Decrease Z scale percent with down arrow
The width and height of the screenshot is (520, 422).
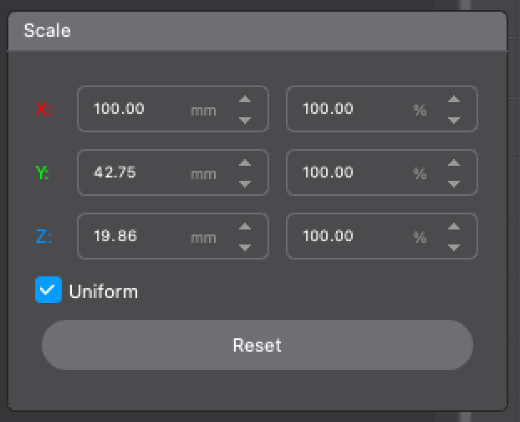[x=454, y=248]
